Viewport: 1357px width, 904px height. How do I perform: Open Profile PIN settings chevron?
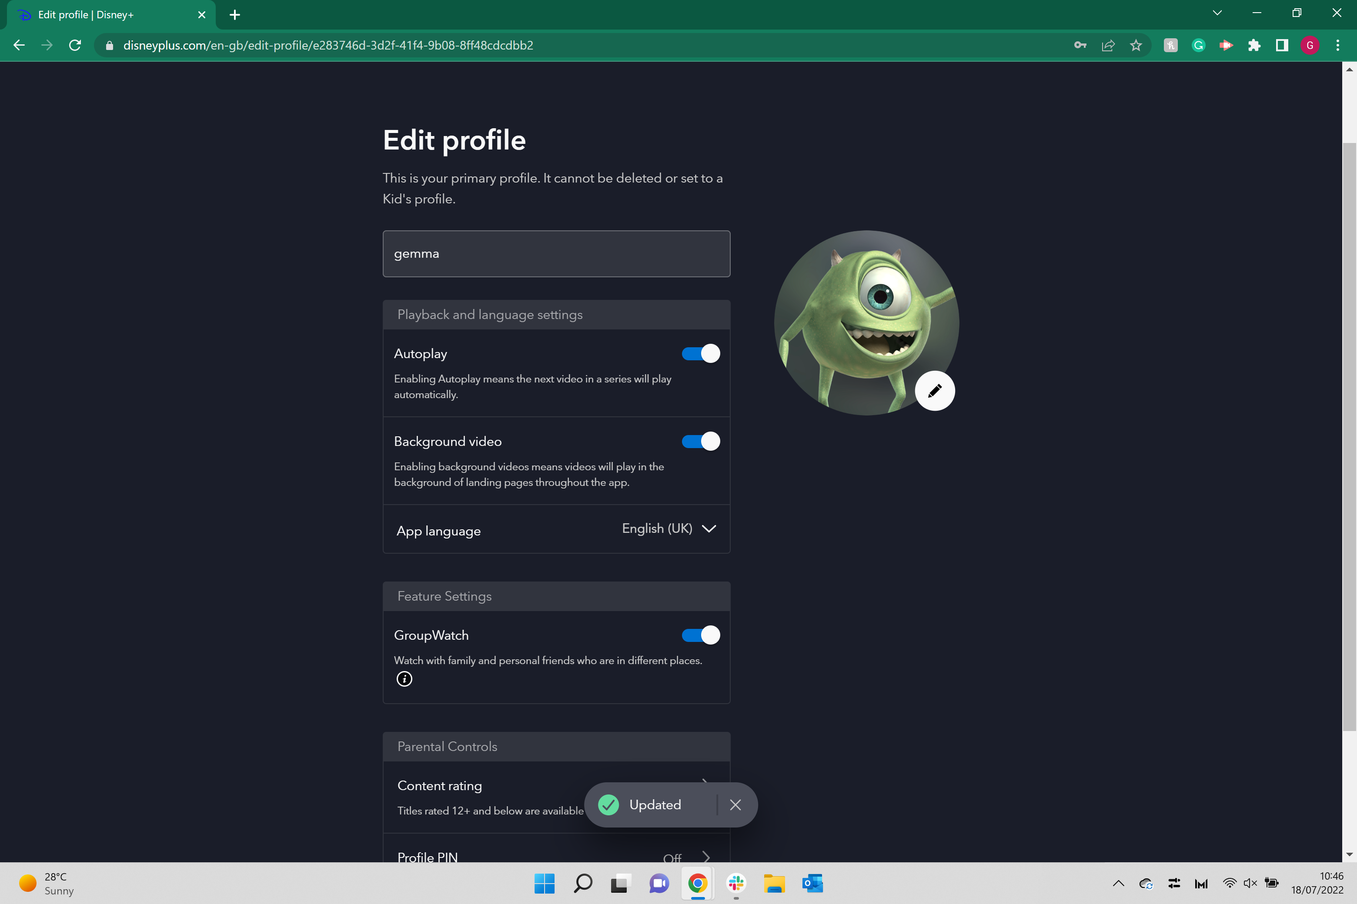(705, 857)
